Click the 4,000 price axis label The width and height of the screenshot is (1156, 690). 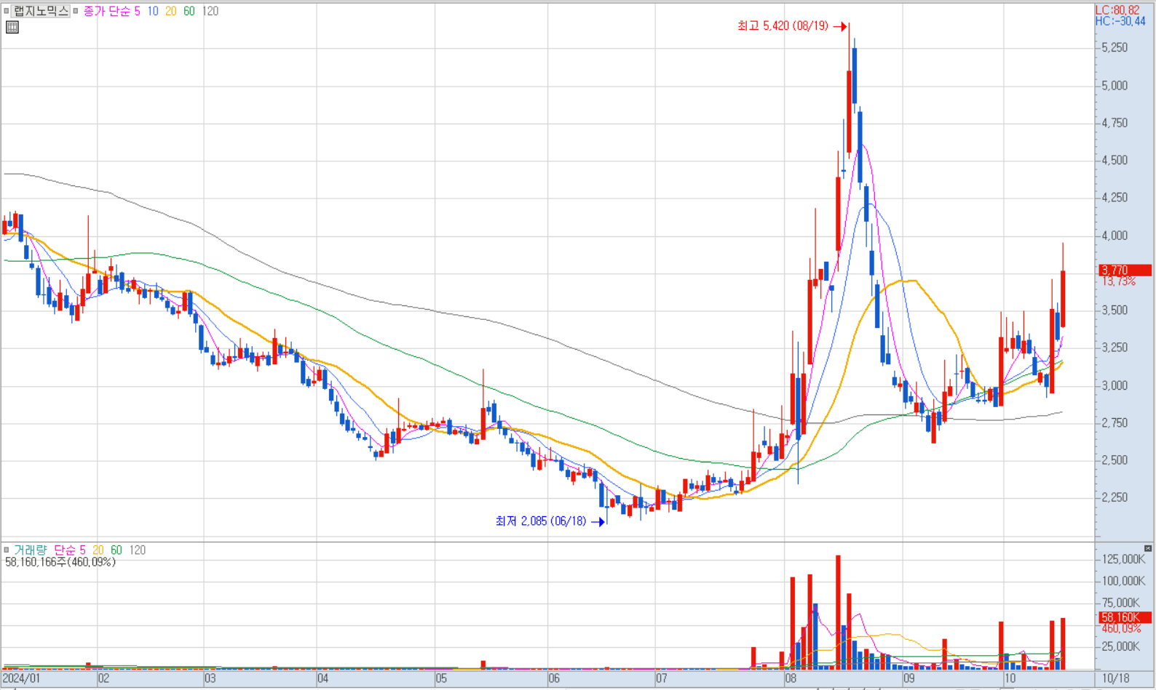[x=1115, y=236]
